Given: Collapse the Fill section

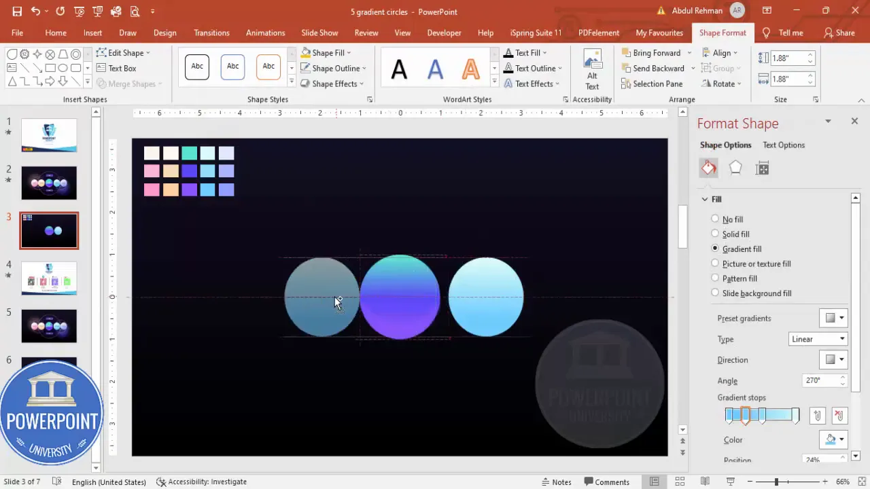Looking at the screenshot, I should pyautogui.click(x=705, y=199).
